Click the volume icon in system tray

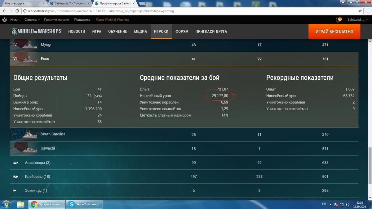coord(347,204)
